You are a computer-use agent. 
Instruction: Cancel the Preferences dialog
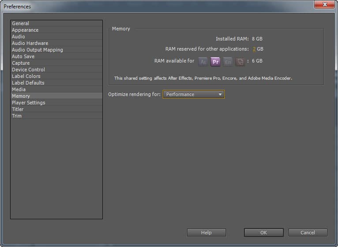tap(308, 232)
